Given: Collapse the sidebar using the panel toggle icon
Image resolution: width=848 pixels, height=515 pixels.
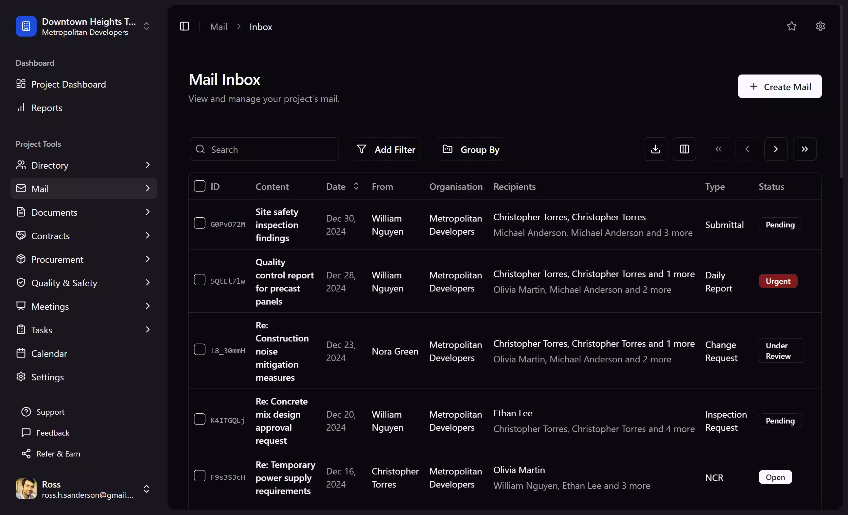Looking at the screenshot, I should tap(185, 26).
